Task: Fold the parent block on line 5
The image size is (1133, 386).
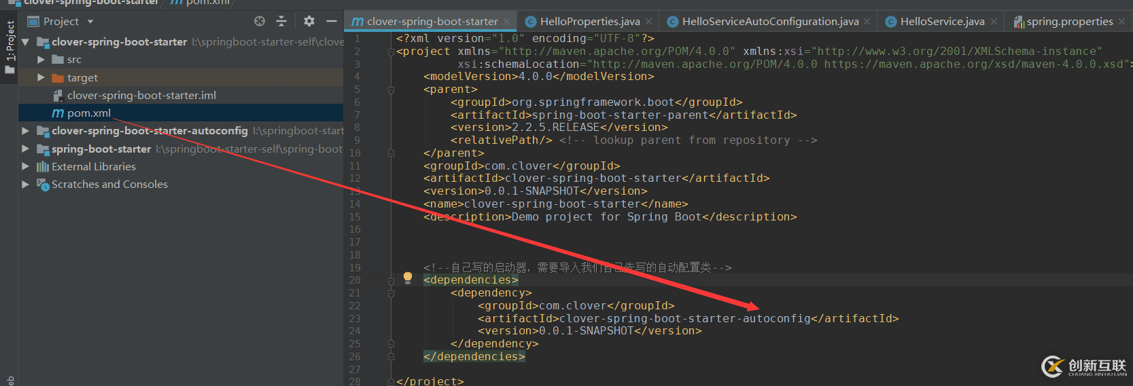Action: 391,90
